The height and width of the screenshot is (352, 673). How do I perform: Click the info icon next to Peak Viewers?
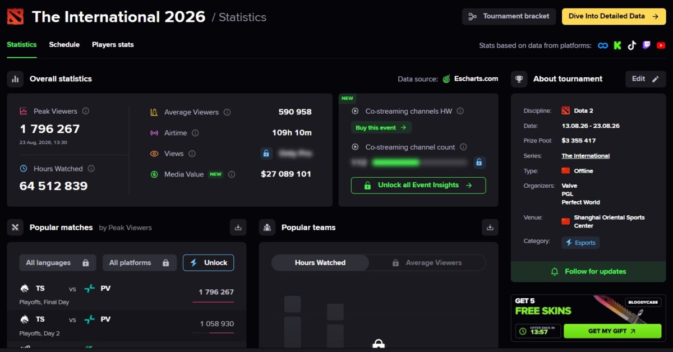coord(86,111)
